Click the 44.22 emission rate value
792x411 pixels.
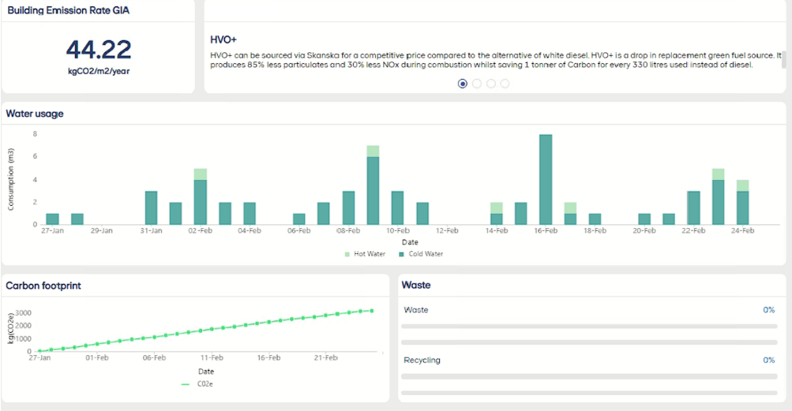pyautogui.click(x=99, y=50)
